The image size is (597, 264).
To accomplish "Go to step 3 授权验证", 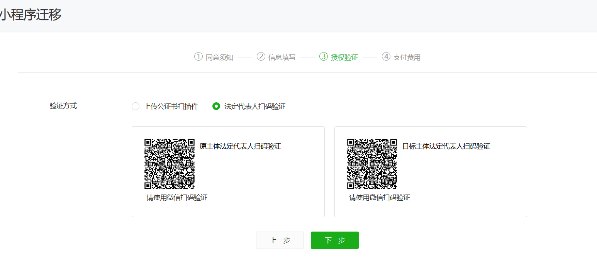I will pyautogui.click(x=339, y=57).
